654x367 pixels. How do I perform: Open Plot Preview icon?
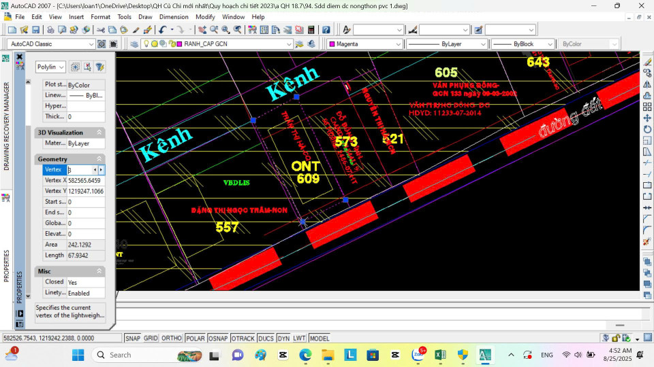[62, 30]
